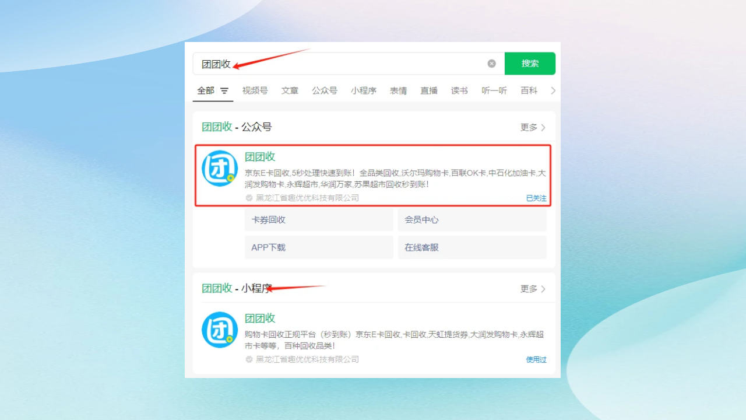Open the APP下载 menu button

coord(319,247)
